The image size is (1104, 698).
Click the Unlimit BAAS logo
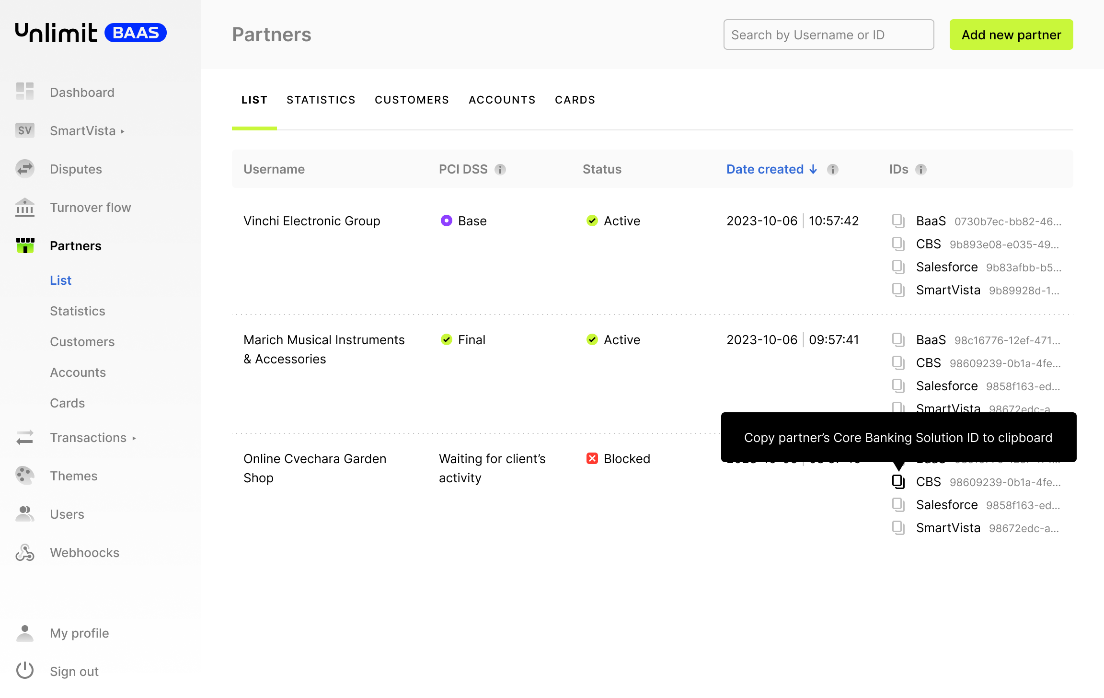[x=91, y=33]
